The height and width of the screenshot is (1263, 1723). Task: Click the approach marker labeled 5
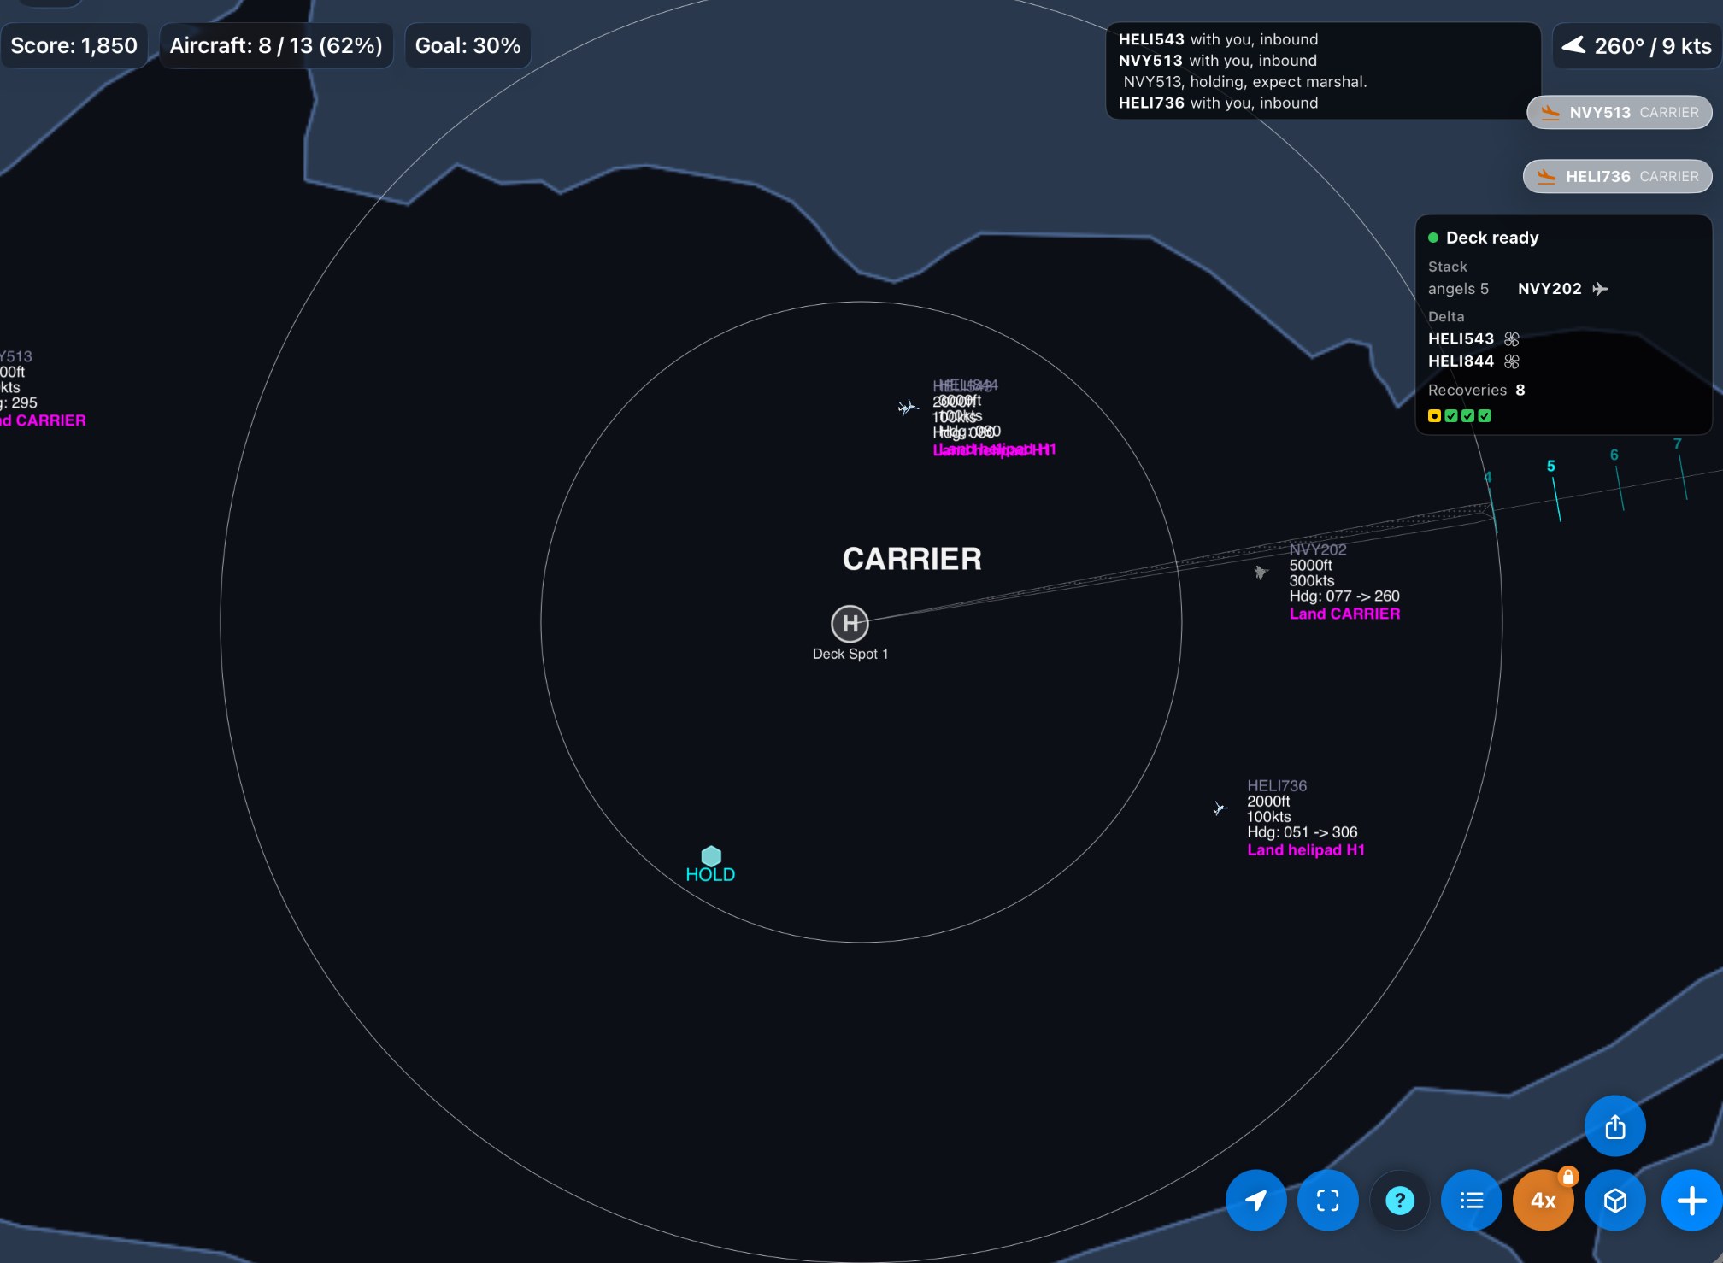(1551, 467)
